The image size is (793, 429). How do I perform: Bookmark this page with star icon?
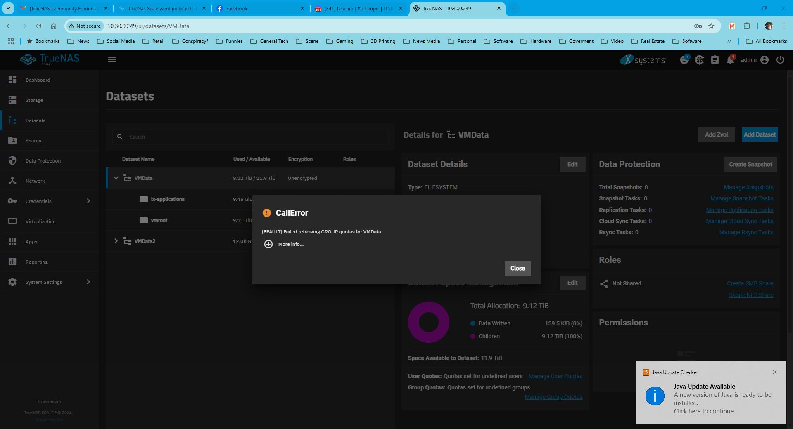click(711, 26)
